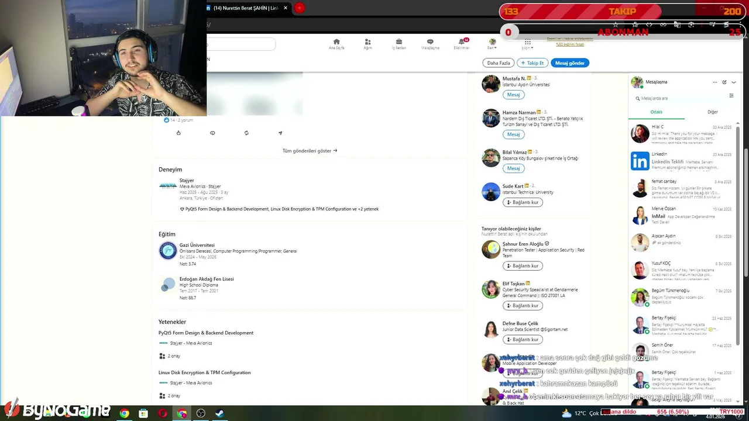Send the post with paper plane icon
The image size is (749, 421).
(280, 133)
